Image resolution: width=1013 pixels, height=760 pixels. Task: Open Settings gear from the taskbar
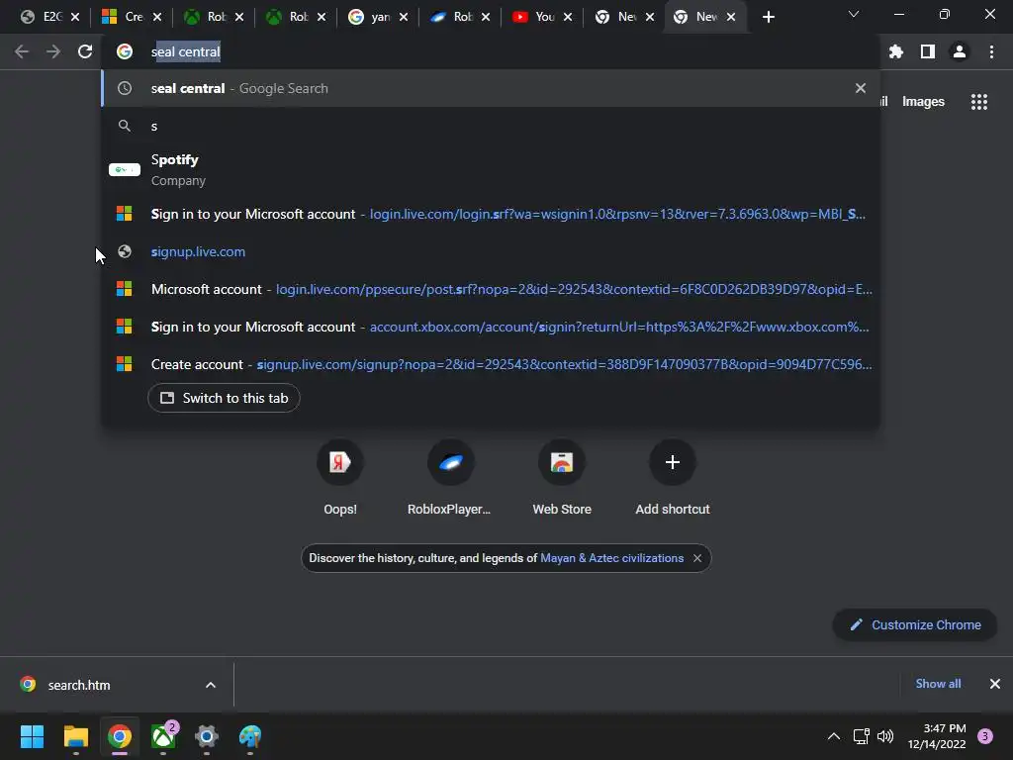207,736
